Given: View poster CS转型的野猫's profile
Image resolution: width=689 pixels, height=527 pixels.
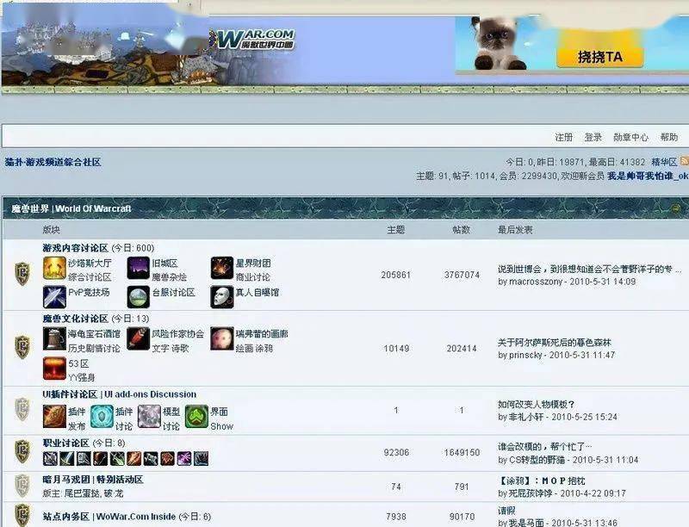Looking at the screenshot, I should click(x=537, y=460).
